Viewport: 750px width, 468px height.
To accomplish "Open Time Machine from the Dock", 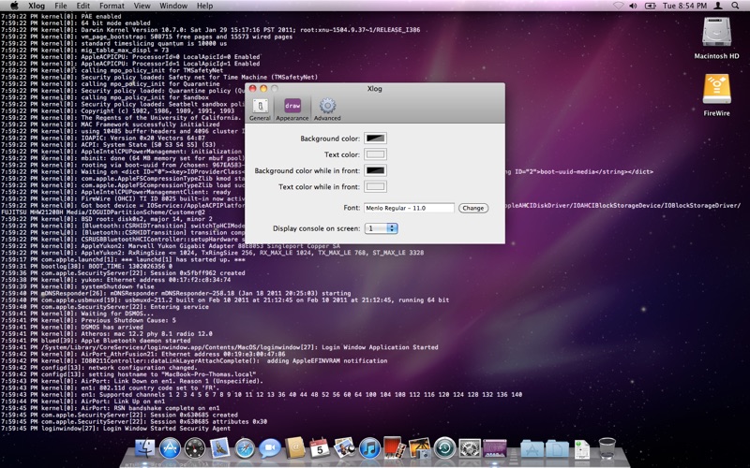I will tap(444, 448).
